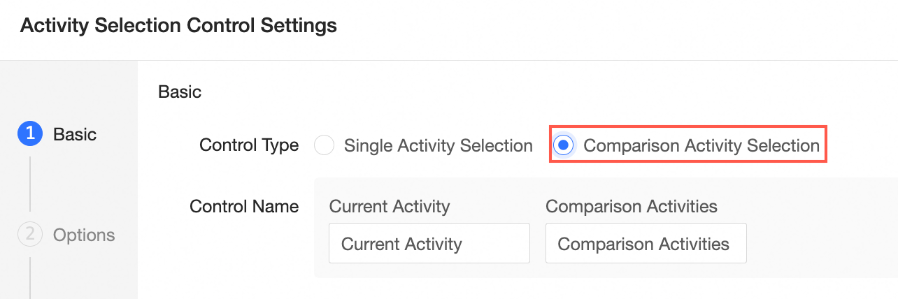The image size is (898, 299).
Task: Click the Activity Selection Control Settings title
Action: 178,27
